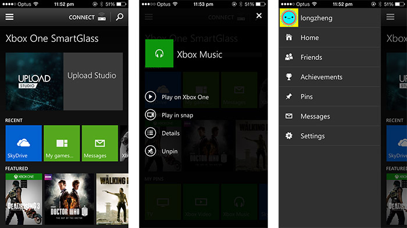This screenshot has width=407, height=228.
Task: Tap the snap screen icon
Action: coord(151,115)
